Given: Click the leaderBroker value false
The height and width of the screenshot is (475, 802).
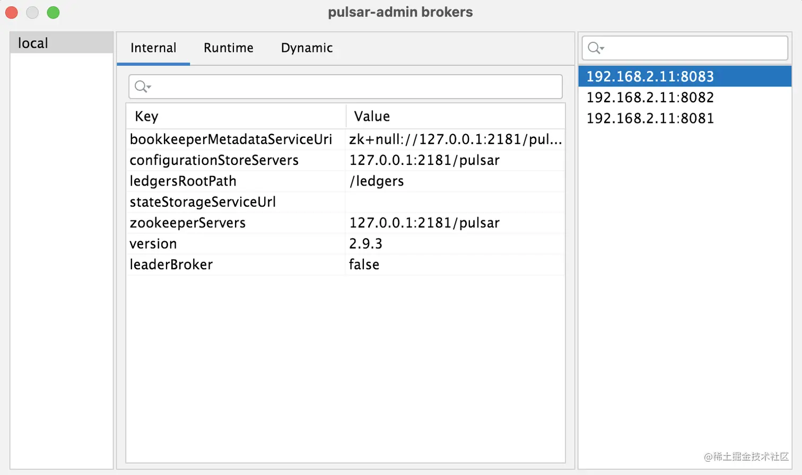Looking at the screenshot, I should point(456,265).
